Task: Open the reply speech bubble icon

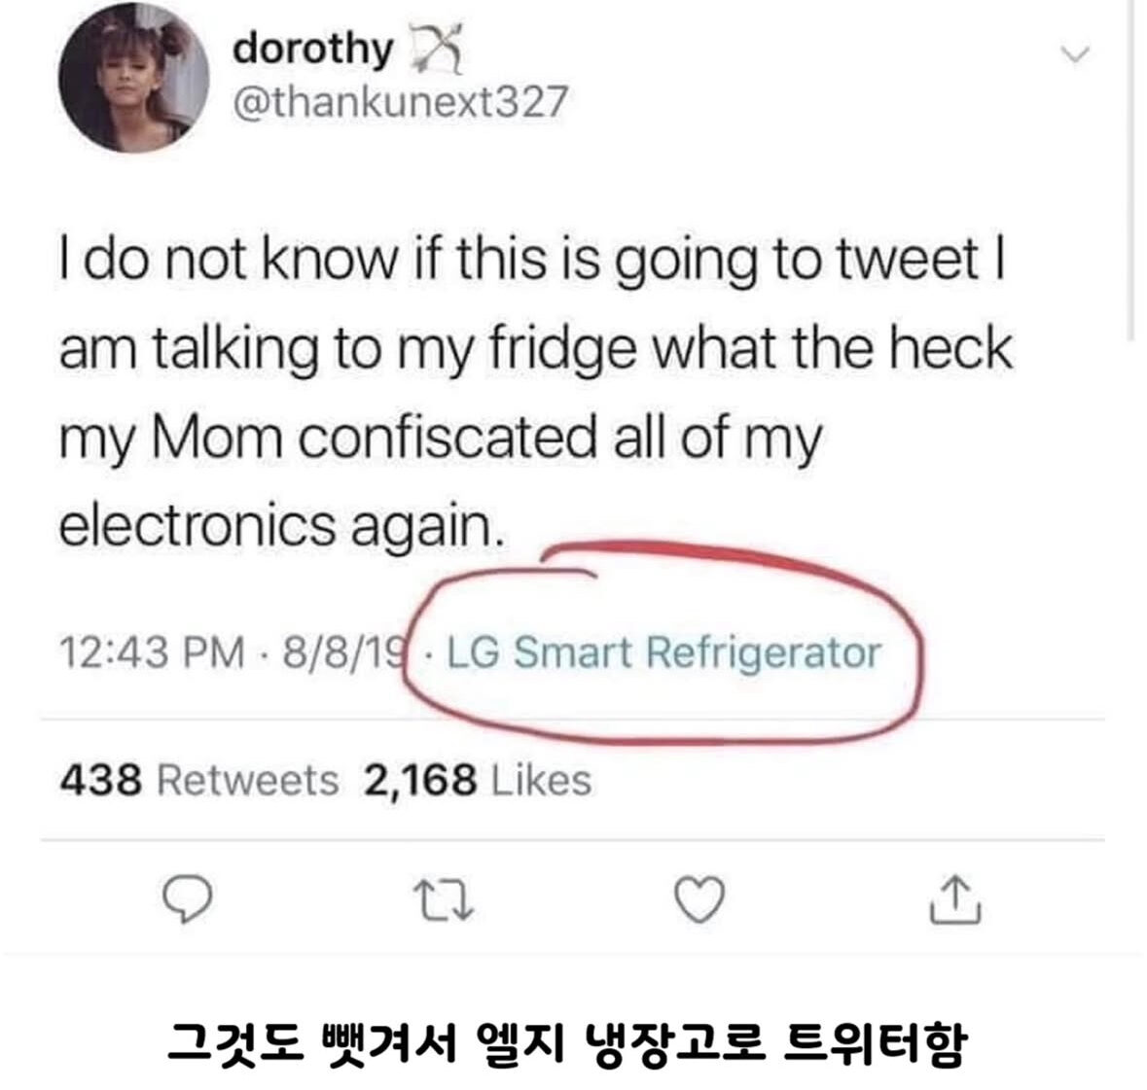Action: 187,900
